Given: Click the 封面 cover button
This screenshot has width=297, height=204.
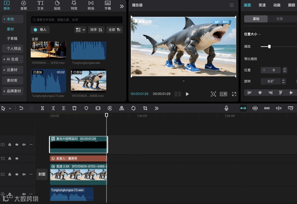Looking at the screenshot, I should click(x=42, y=174).
